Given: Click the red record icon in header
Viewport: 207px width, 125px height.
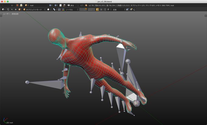Looking at the screenshot, I should [x=17, y=5].
